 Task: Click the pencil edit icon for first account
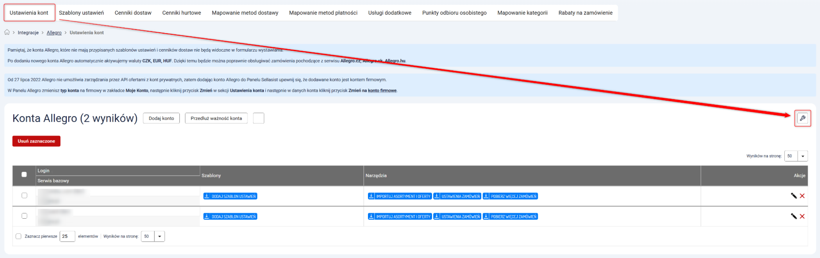[793, 196]
